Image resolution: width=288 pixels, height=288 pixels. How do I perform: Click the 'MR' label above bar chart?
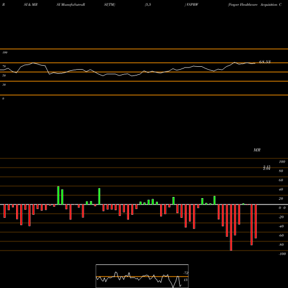point(257,150)
